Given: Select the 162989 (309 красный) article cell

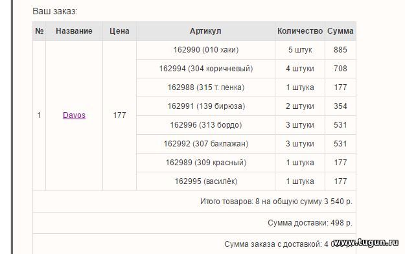Looking at the screenshot, I should point(205,163).
